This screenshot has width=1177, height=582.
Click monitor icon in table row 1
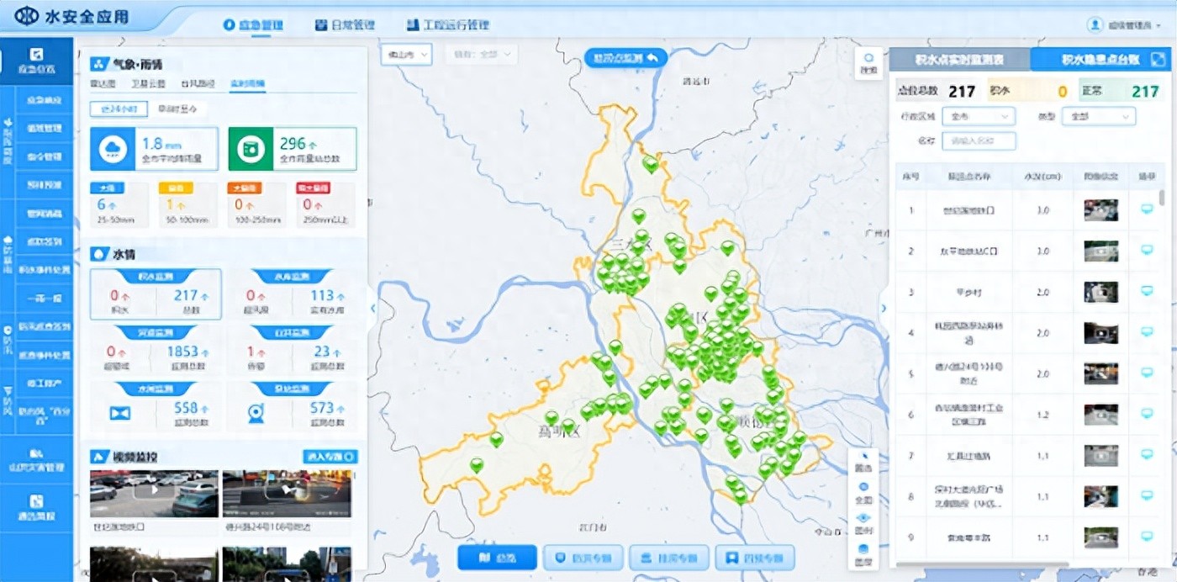[1147, 209]
